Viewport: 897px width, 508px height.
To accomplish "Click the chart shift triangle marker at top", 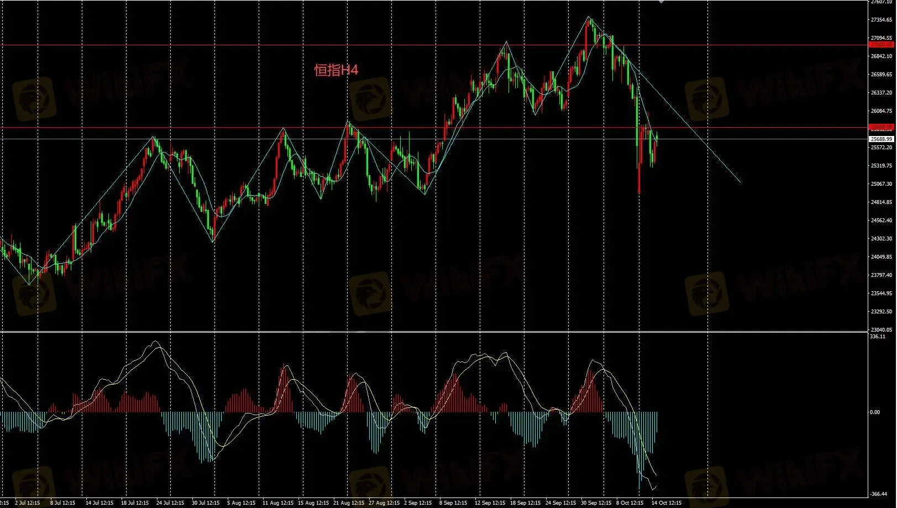I will tap(661, 2).
